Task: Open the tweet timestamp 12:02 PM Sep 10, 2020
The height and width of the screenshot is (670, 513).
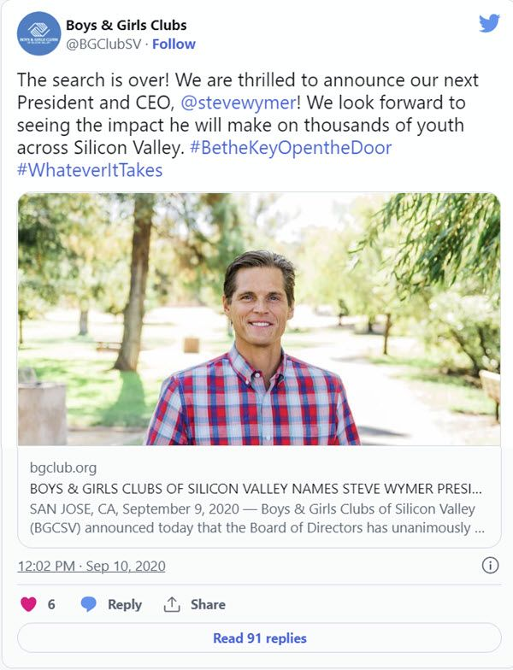Action: (91, 566)
